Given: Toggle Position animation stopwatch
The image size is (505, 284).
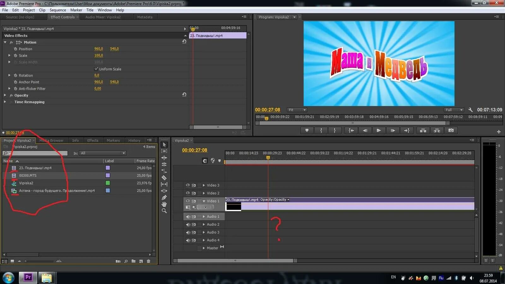Looking at the screenshot, I should (15, 49).
